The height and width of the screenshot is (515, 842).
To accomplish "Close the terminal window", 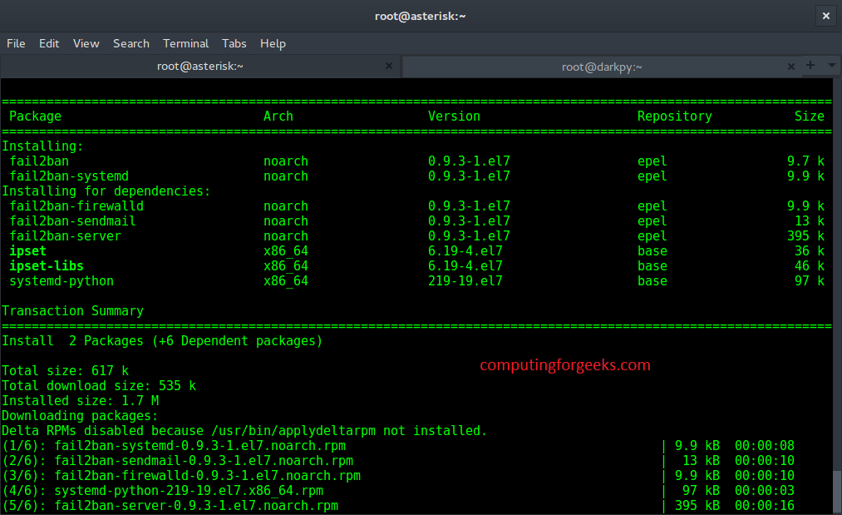I will coord(826,16).
